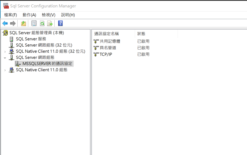This screenshot has height=155, width=247.
Task: Click 已啟用 status of 具名管道
Action: pyautogui.click(x=143, y=48)
